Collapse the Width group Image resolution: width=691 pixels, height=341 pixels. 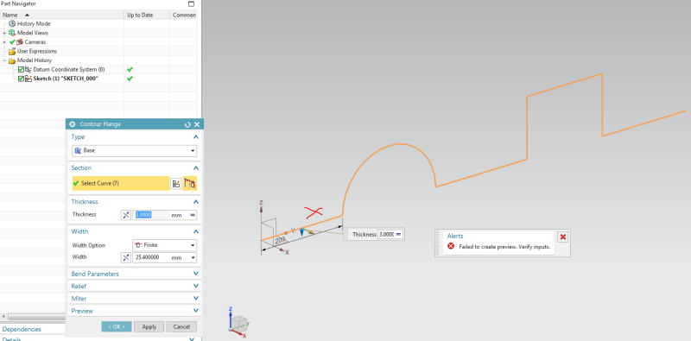196,231
